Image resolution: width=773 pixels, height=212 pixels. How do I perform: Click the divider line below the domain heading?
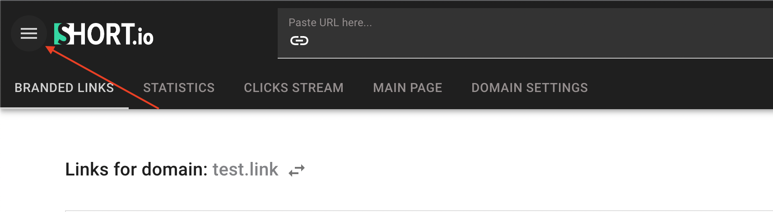[406, 211]
